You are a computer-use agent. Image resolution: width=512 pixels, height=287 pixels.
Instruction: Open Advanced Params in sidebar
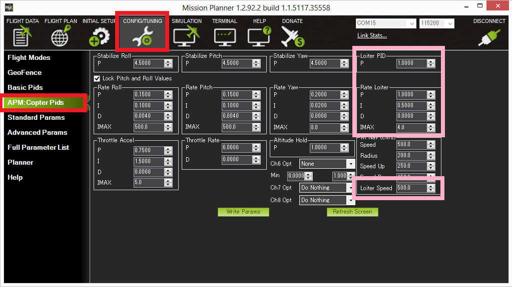click(x=37, y=133)
